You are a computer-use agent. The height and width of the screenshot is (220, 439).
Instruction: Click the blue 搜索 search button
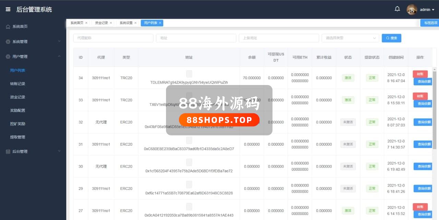pyautogui.click(x=391, y=38)
